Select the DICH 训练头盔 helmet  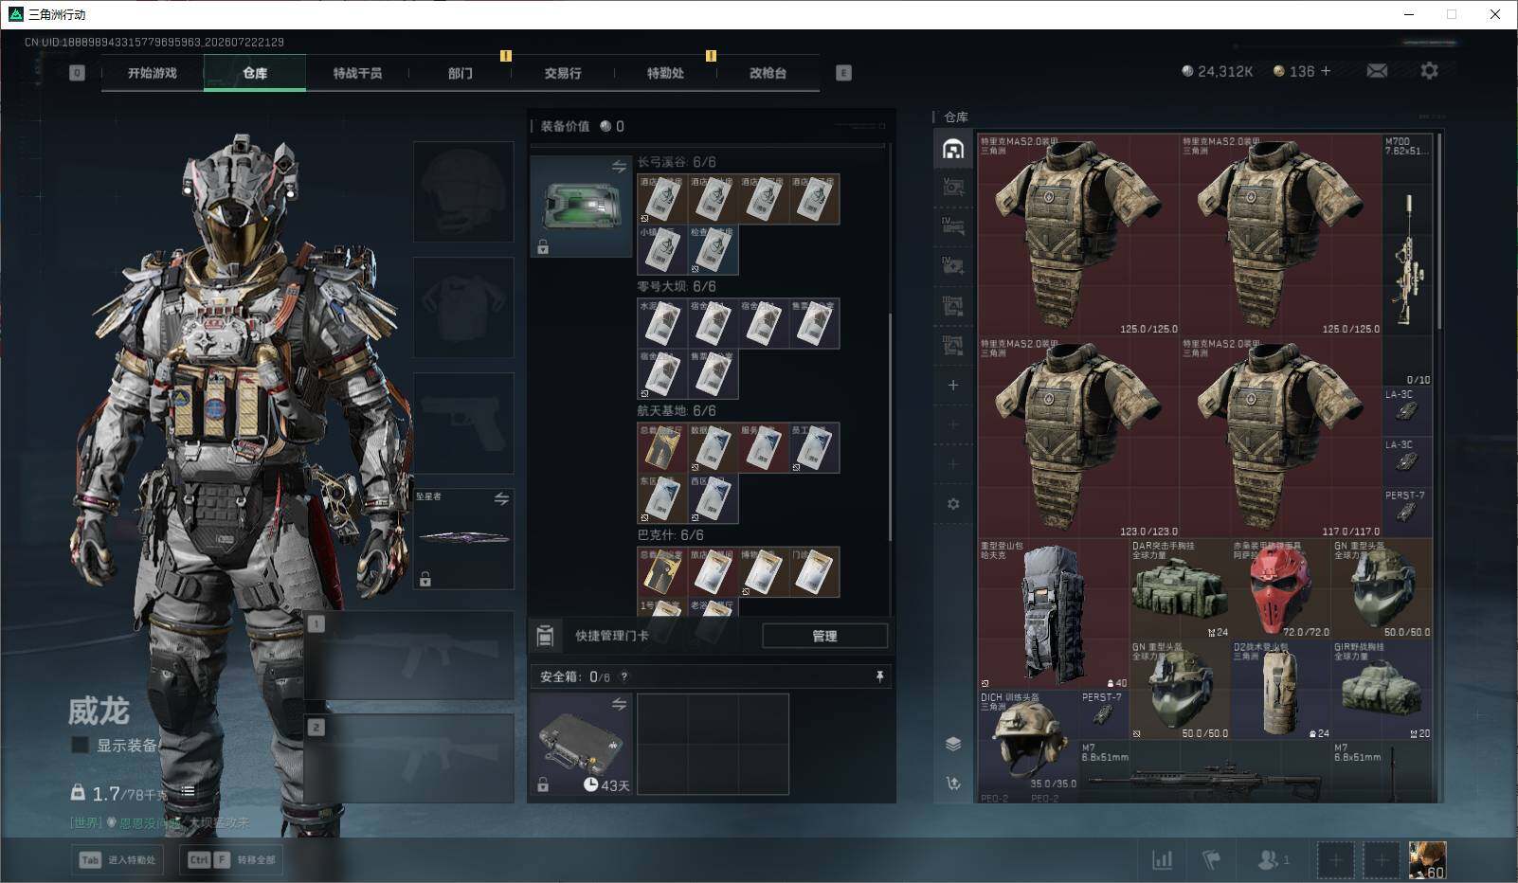pyautogui.click(x=1029, y=740)
